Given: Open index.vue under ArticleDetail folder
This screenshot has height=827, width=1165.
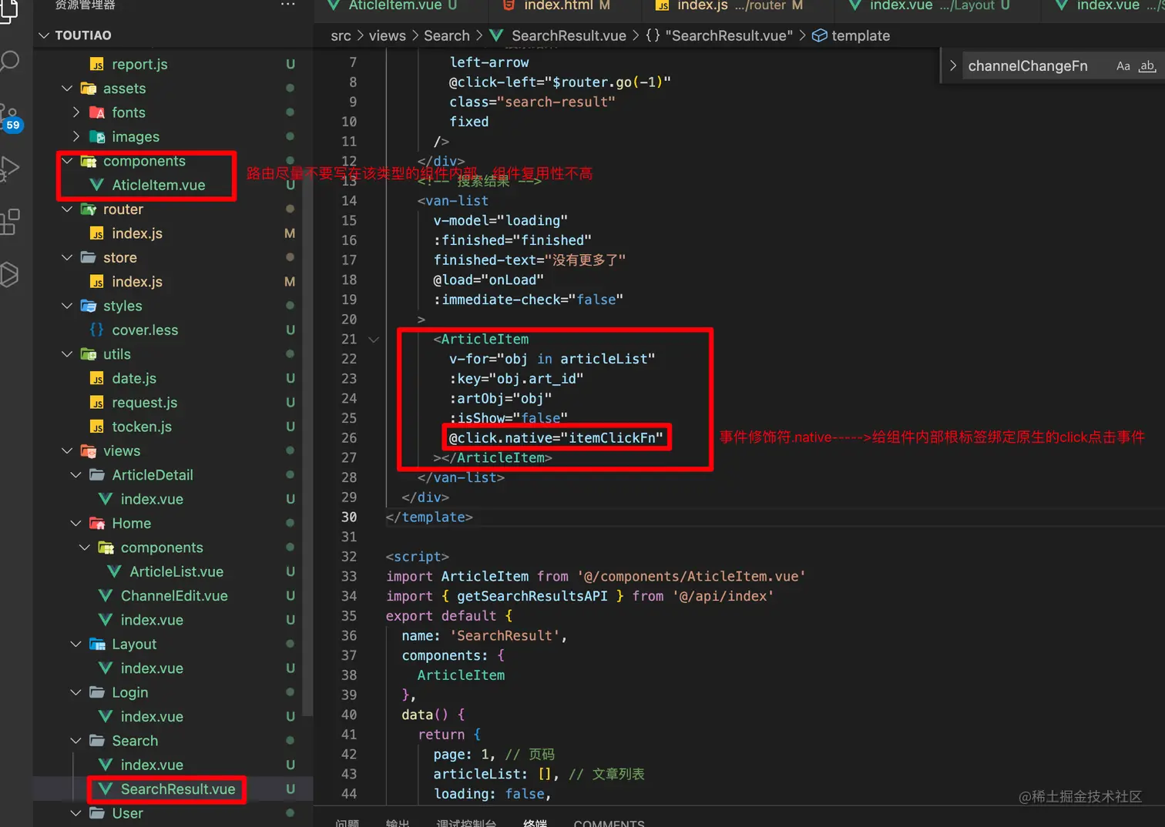Looking at the screenshot, I should point(152,499).
